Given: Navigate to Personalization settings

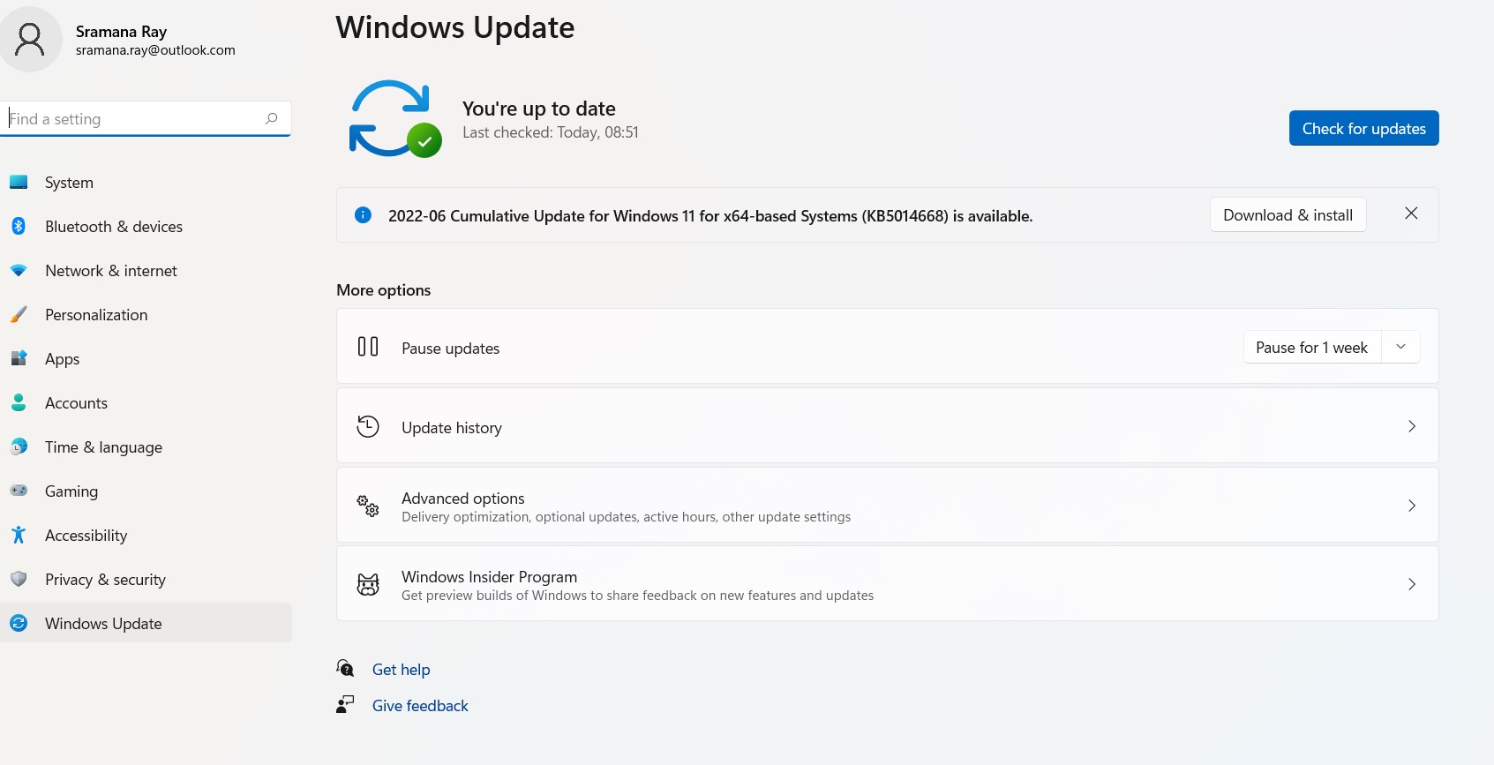Looking at the screenshot, I should point(146,315).
